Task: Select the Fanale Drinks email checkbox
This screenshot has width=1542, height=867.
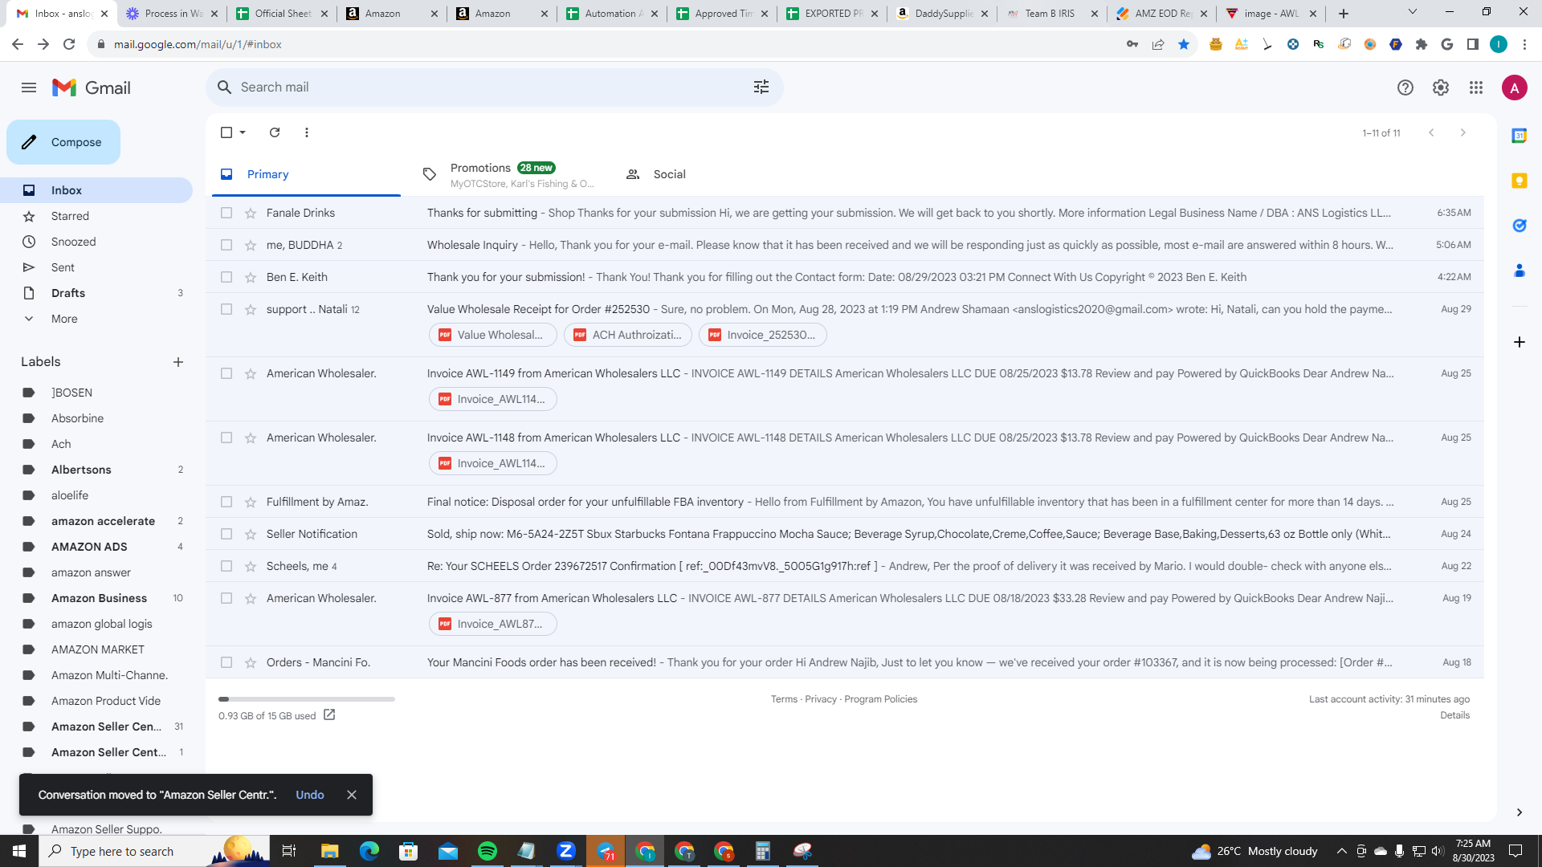Action: pyautogui.click(x=226, y=213)
